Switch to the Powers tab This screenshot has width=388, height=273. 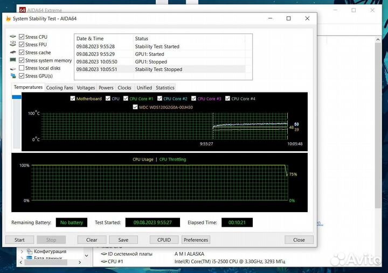pos(106,88)
